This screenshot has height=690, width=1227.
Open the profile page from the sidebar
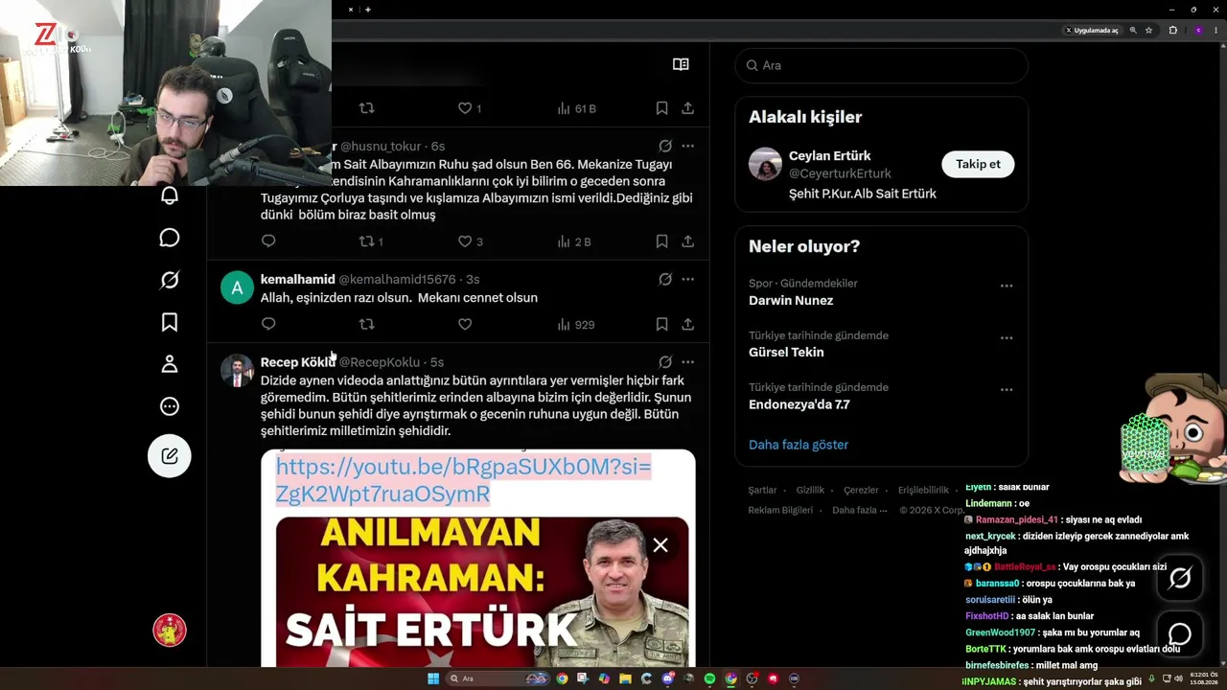click(x=170, y=364)
